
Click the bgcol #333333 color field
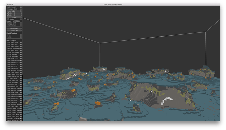tap(16, 21)
